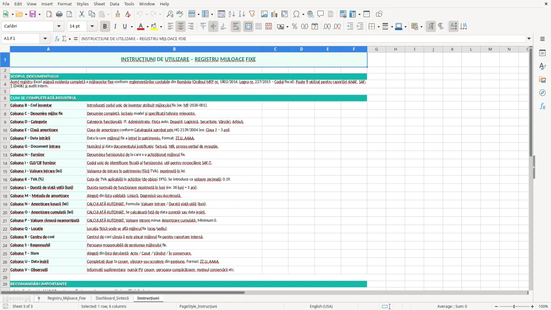This screenshot has width=551, height=310.
Task: Toggle the AutoFilter funnel icon
Action: 252,14
